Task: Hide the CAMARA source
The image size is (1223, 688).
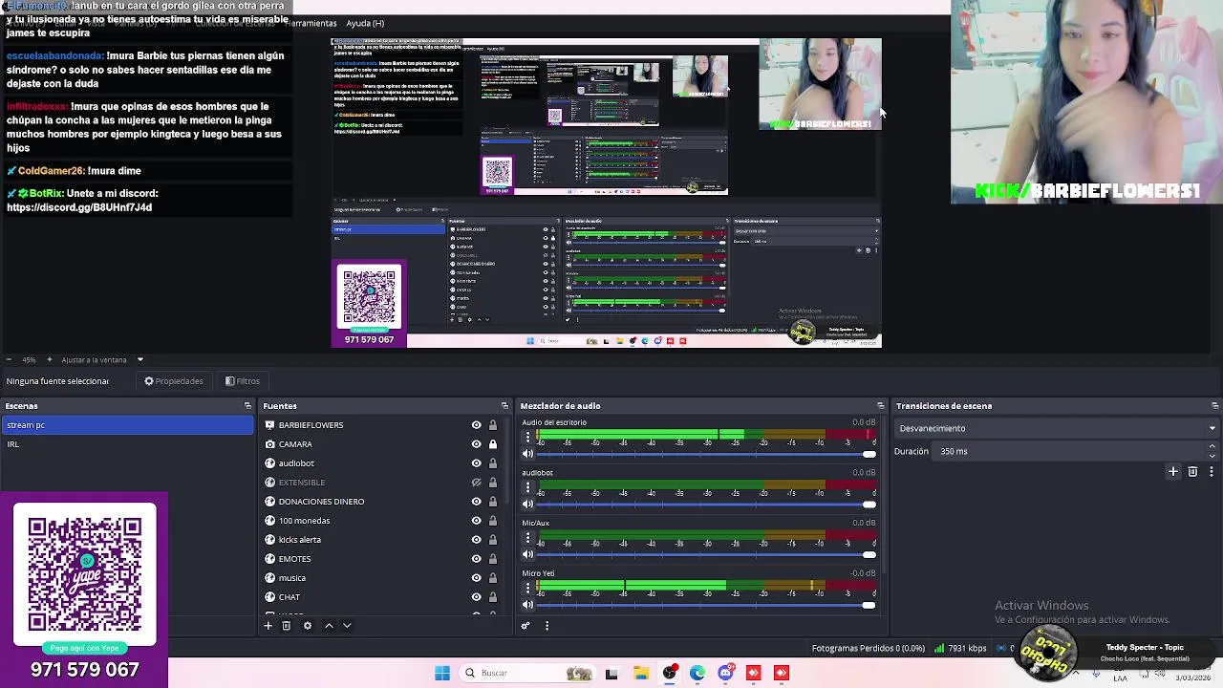Action: point(476,444)
